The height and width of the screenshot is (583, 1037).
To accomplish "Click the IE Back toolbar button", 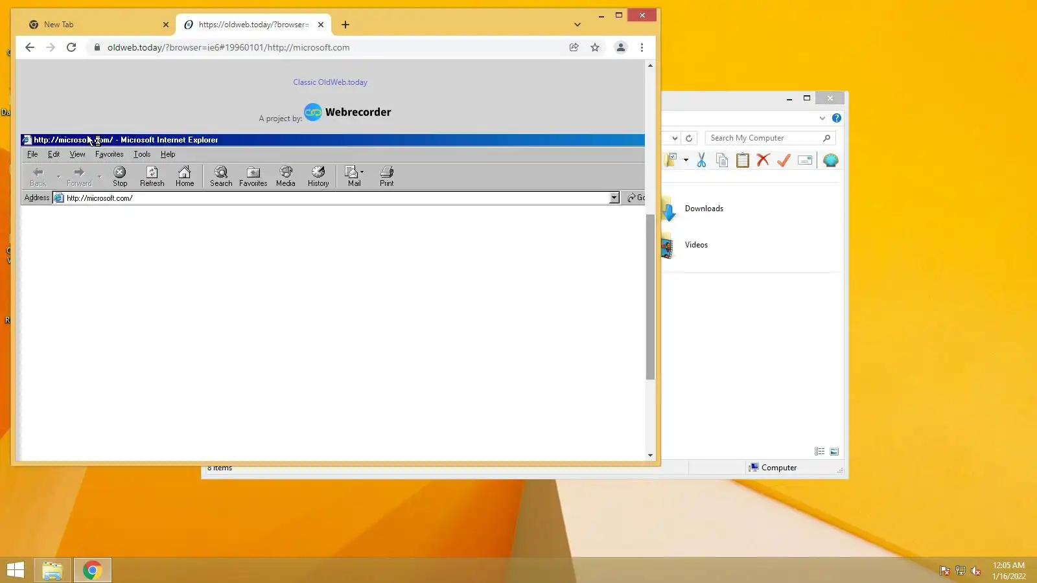I will 38,176.
